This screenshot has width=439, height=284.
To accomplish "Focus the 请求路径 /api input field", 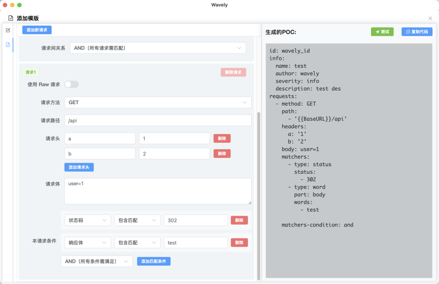I will coord(158,120).
